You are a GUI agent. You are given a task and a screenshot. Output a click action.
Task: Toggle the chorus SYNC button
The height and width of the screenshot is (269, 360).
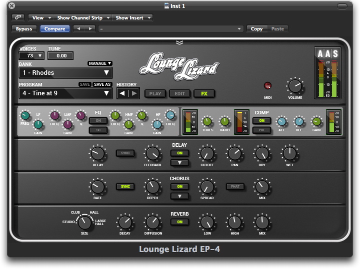[x=125, y=186]
